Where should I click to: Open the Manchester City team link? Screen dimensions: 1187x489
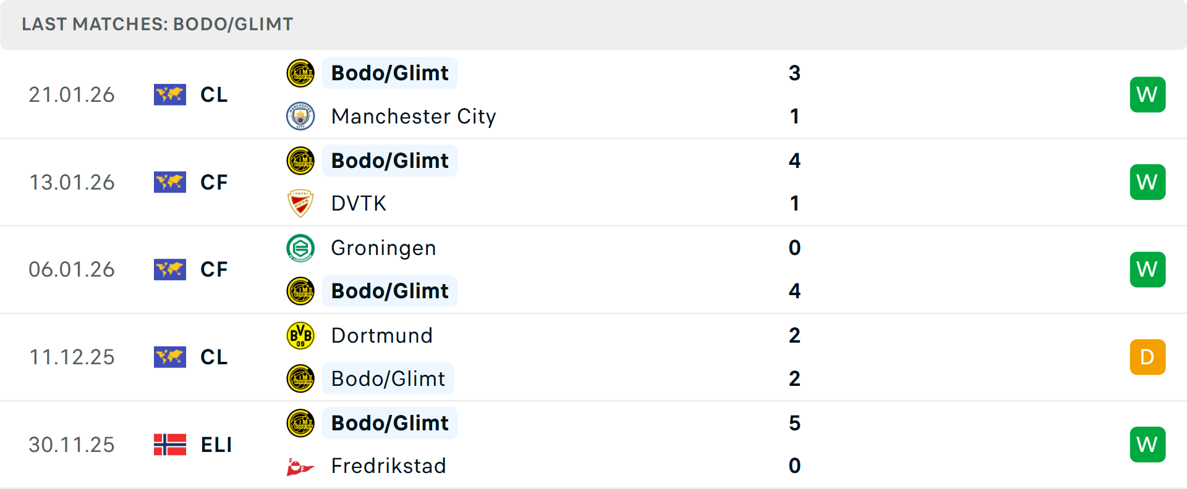(414, 116)
